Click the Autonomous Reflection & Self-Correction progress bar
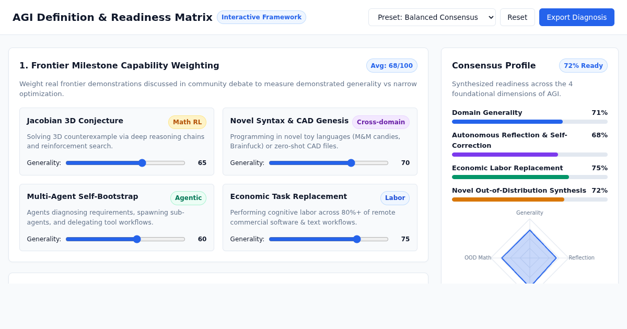 [530, 155]
